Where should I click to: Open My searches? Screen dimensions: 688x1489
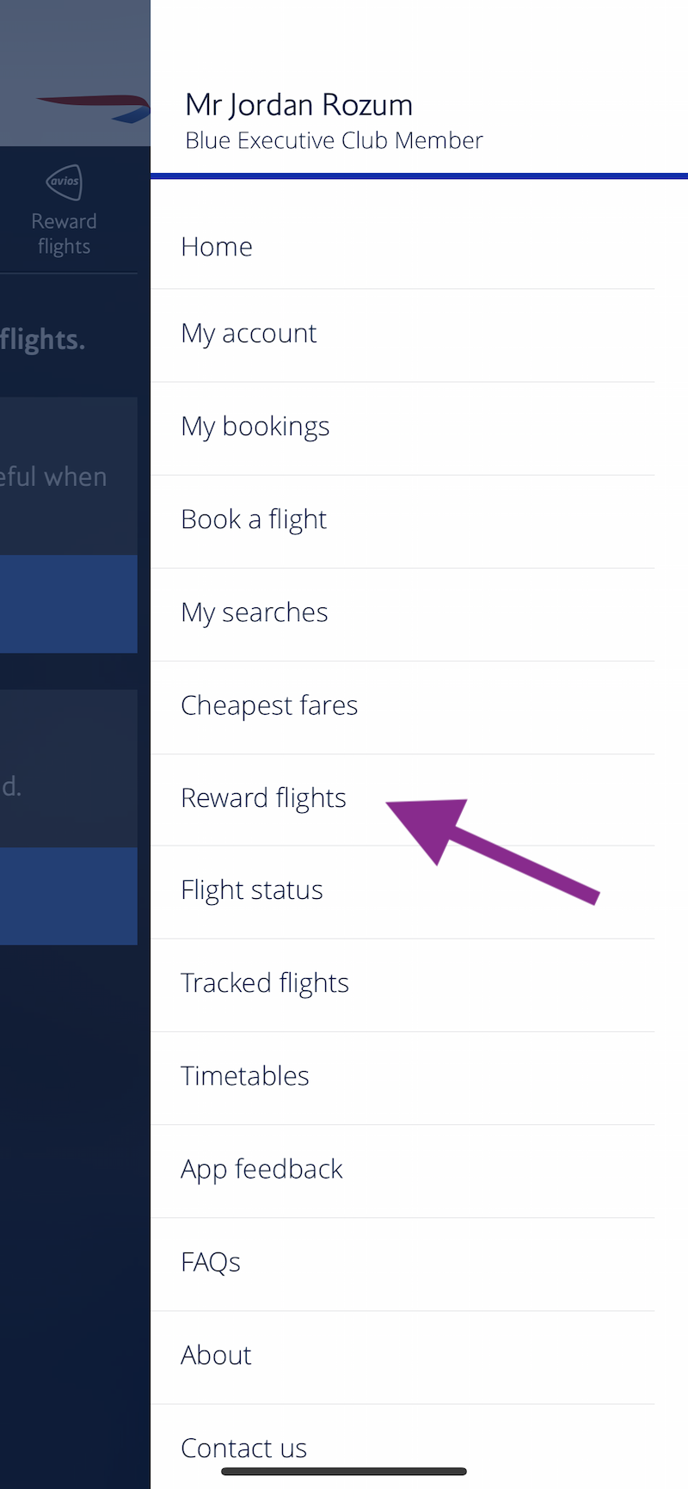click(402, 613)
